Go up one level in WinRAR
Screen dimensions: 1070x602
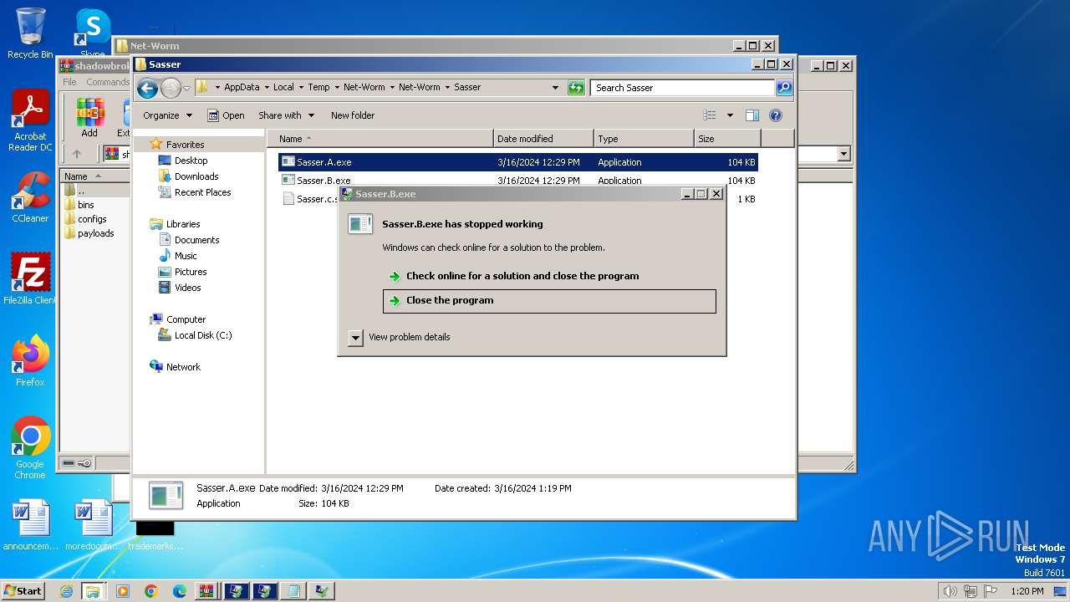(x=77, y=154)
